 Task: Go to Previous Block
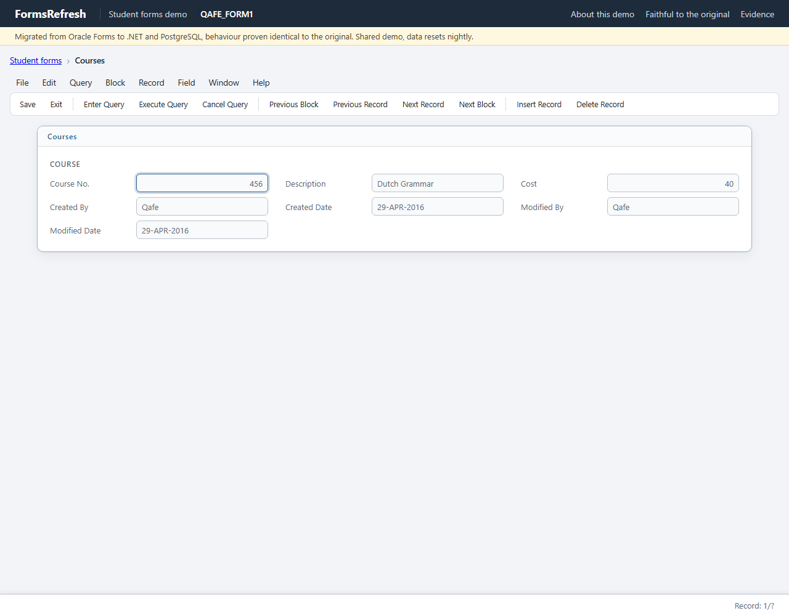point(294,104)
